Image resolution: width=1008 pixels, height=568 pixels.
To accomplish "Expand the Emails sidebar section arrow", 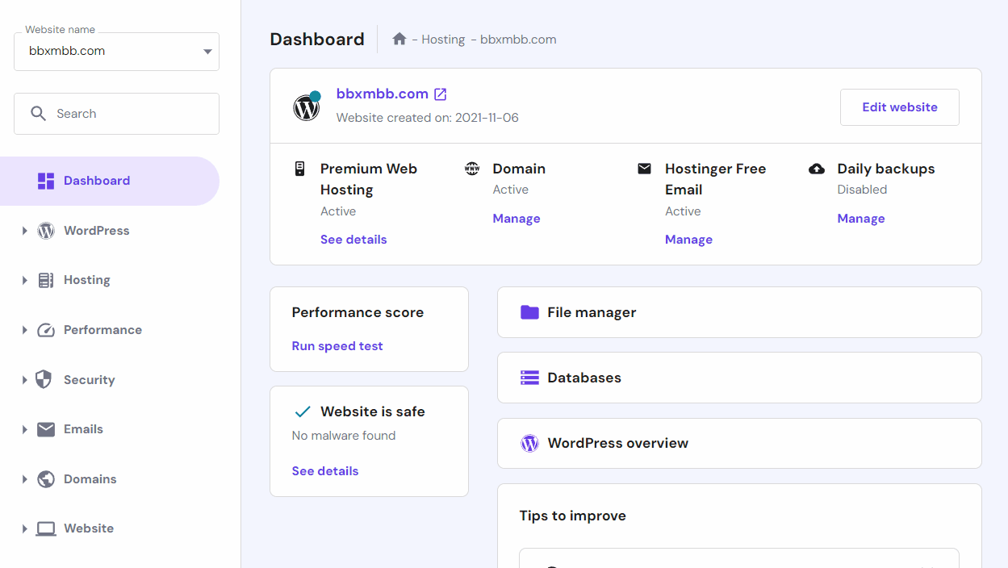I will 25,429.
